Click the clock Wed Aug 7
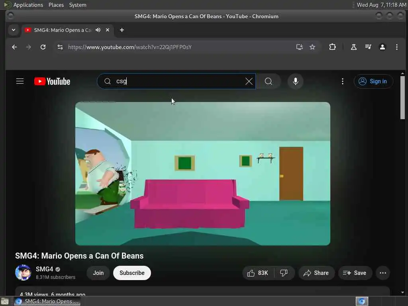 pos(381,5)
